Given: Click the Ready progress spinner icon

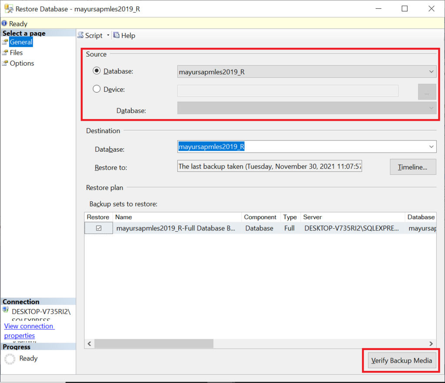Looking at the screenshot, I should point(9,358).
